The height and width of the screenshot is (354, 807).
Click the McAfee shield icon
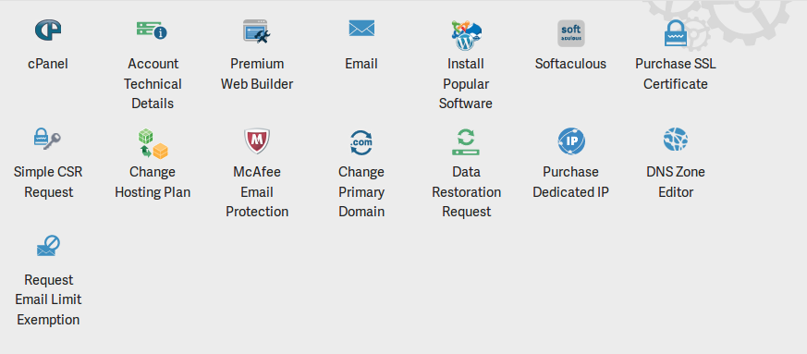[x=257, y=141]
